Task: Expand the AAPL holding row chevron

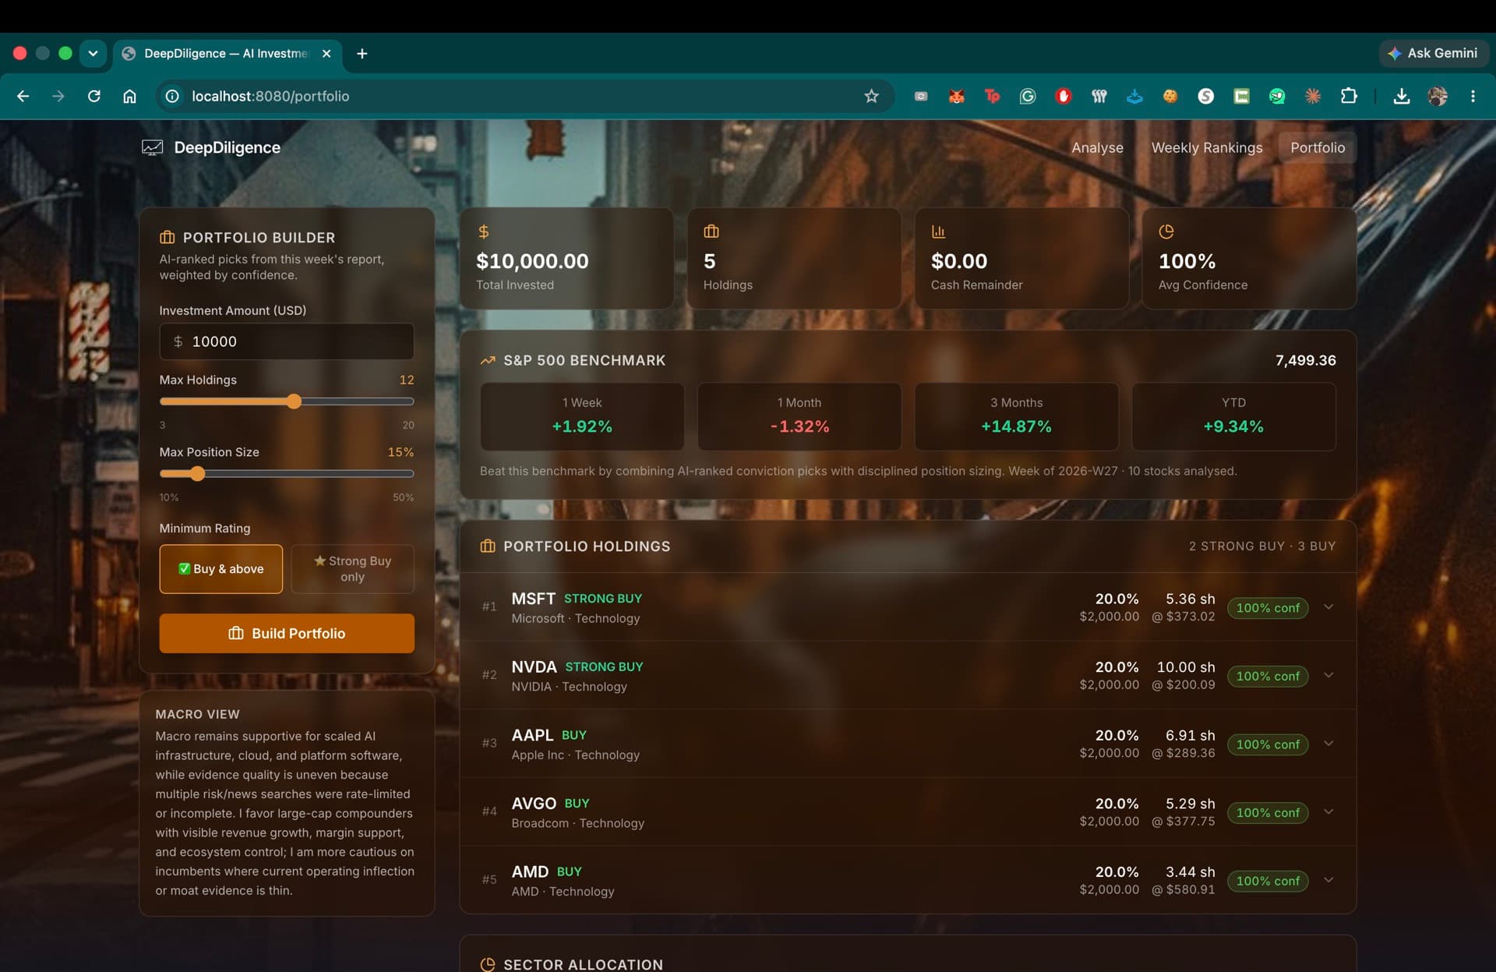Action: tap(1328, 744)
